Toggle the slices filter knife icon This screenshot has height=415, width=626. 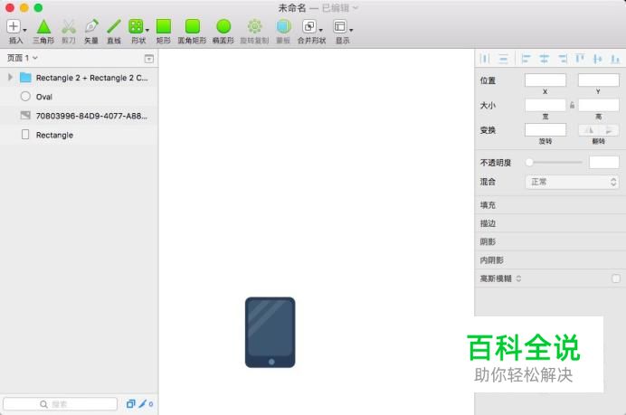[x=143, y=404]
